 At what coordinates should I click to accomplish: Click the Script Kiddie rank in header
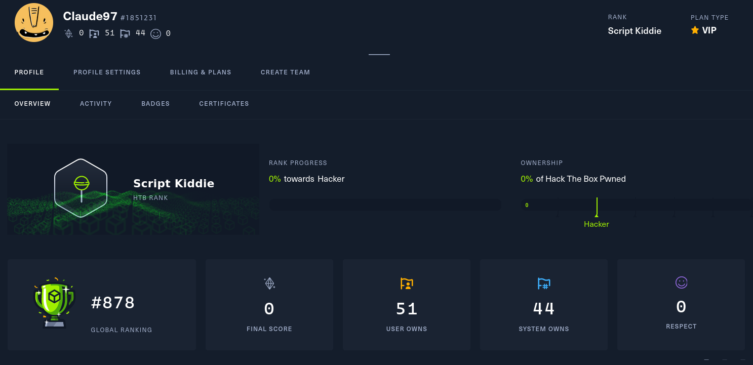tap(635, 31)
